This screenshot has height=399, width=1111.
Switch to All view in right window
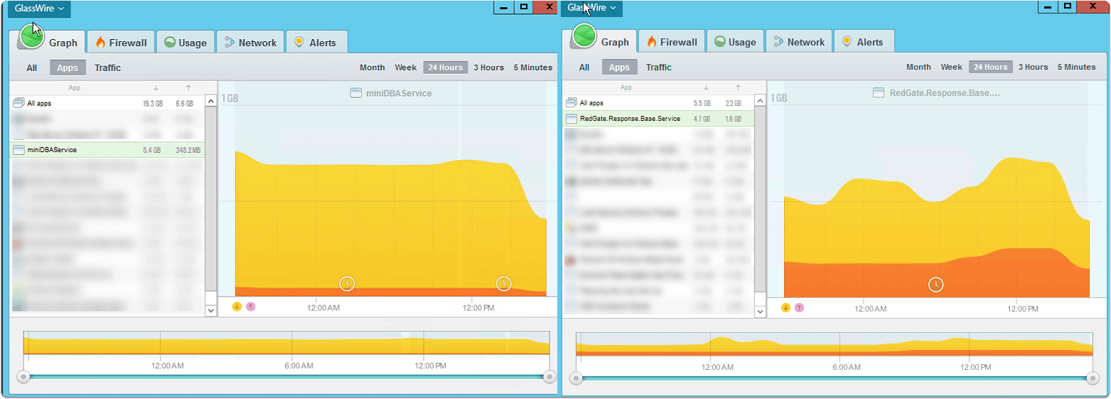tap(584, 68)
